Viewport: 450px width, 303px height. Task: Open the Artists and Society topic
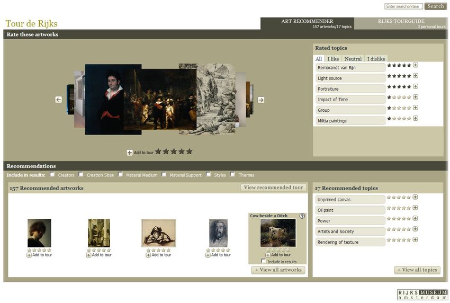[350, 231]
